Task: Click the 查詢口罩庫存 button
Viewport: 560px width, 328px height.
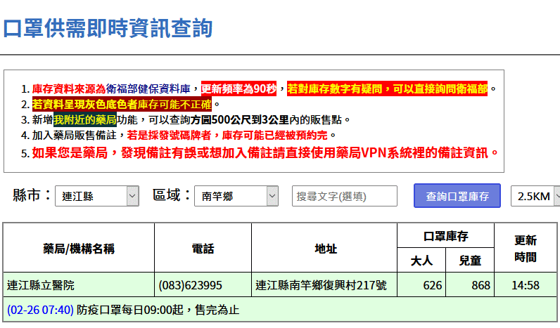Action: point(457,196)
